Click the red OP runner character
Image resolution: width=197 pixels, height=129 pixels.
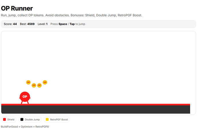tap(25, 98)
